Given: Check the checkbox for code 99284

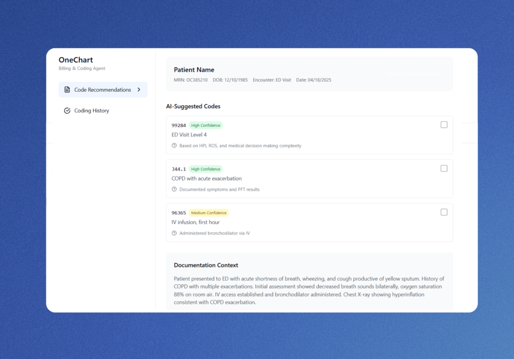Looking at the screenshot, I should point(444,124).
